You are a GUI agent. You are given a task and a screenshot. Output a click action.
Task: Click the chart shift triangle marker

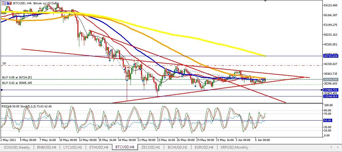pyautogui.click(x=265, y=1)
